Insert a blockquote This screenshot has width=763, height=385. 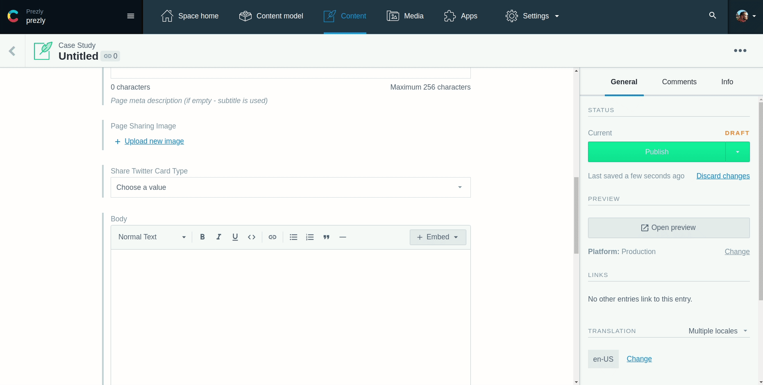click(x=326, y=237)
